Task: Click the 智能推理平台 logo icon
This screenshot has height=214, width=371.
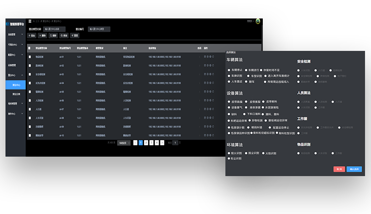Action: [x=7, y=23]
